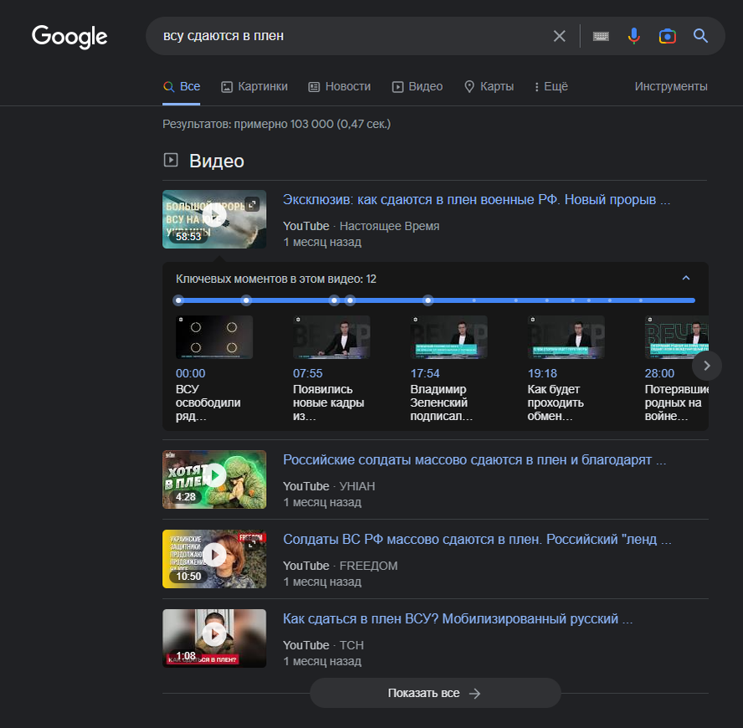Focus the search input field
The height and width of the screenshot is (728, 743).
click(353, 36)
